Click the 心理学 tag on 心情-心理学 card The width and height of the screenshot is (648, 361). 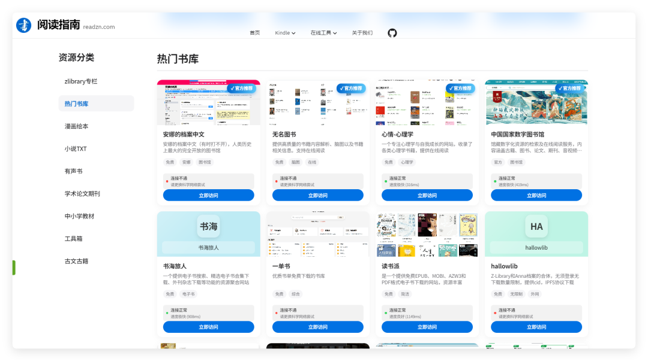(x=407, y=162)
